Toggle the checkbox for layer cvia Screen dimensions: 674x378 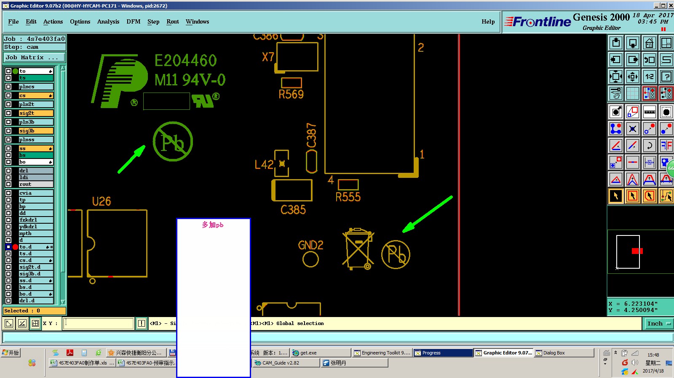[x=8, y=193]
